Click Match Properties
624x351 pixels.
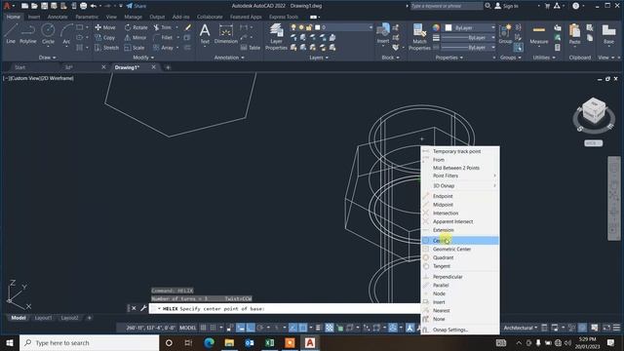click(x=419, y=37)
